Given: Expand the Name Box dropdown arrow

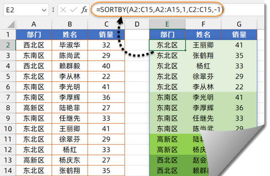Looking at the screenshot, I should [x=44, y=10].
